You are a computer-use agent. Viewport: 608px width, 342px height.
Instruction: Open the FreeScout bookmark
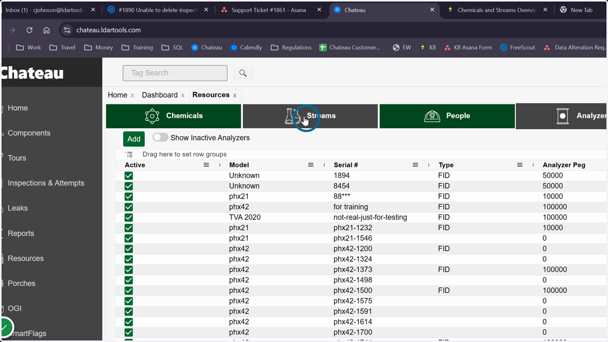tap(517, 47)
